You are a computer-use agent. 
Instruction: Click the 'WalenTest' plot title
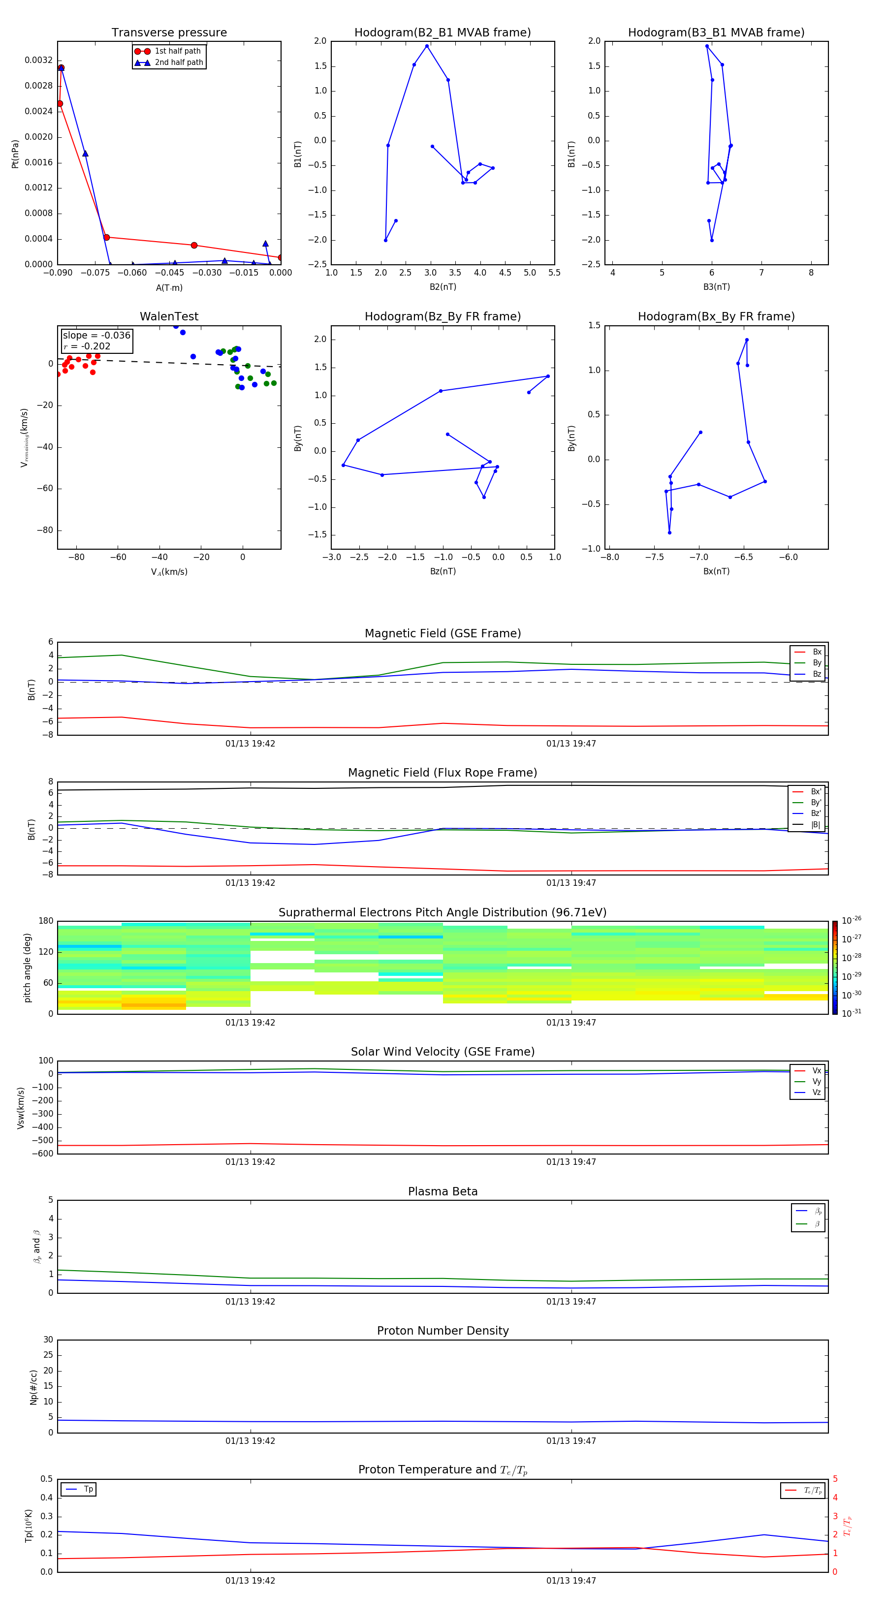point(169,316)
